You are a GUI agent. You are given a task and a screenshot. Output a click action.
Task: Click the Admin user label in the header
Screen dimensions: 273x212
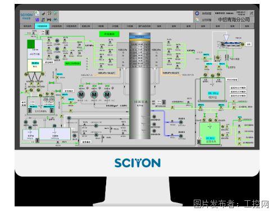pos(230,13)
